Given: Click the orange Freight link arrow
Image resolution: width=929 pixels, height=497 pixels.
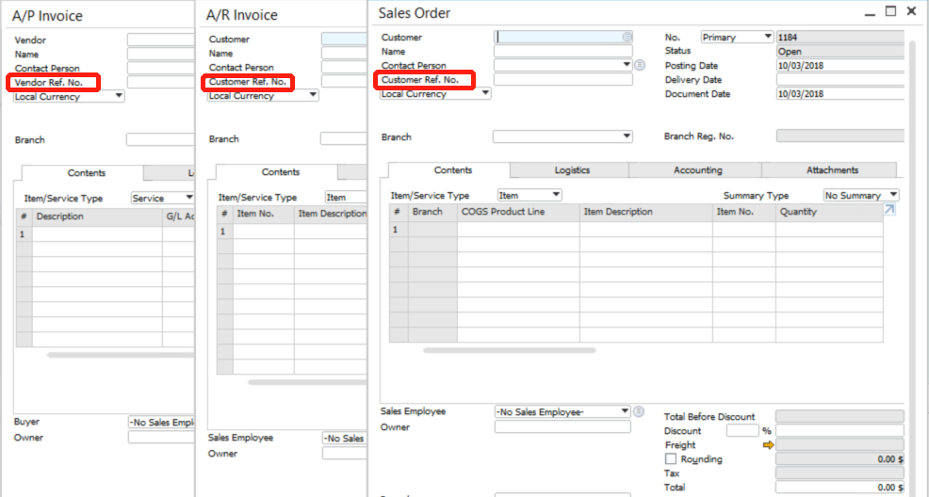Looking at the screenshot, I should point(768,445).
